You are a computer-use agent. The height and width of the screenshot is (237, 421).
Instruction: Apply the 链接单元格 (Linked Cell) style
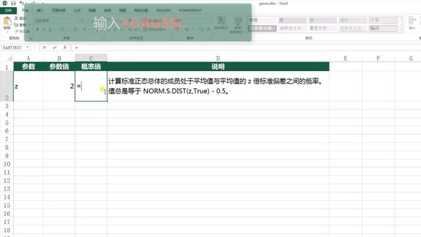pyautogui.click(x=353, y=28)
